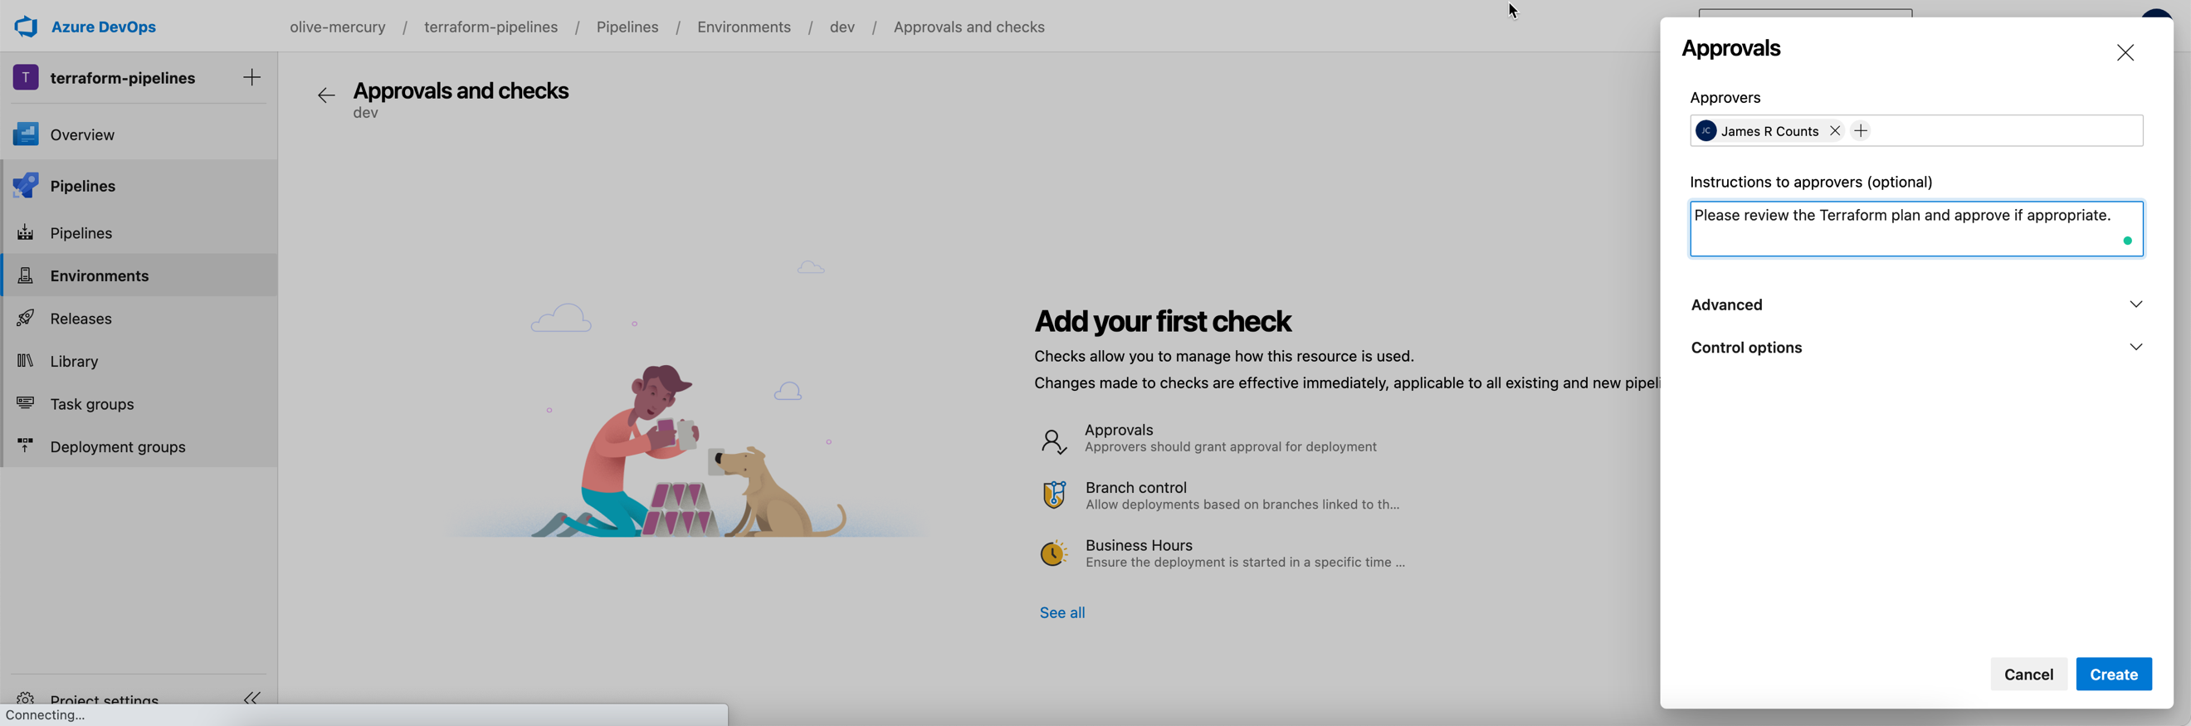Click the JC avatar of James R Counts
This screenshot has width=2191, height=726.
pyautogui.click(x=1705, y=131)
